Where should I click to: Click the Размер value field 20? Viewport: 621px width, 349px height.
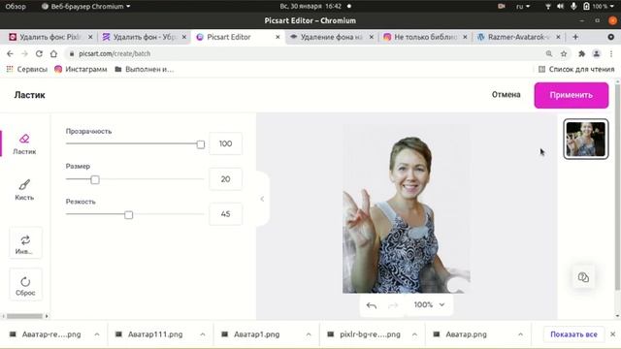(225, 178)
